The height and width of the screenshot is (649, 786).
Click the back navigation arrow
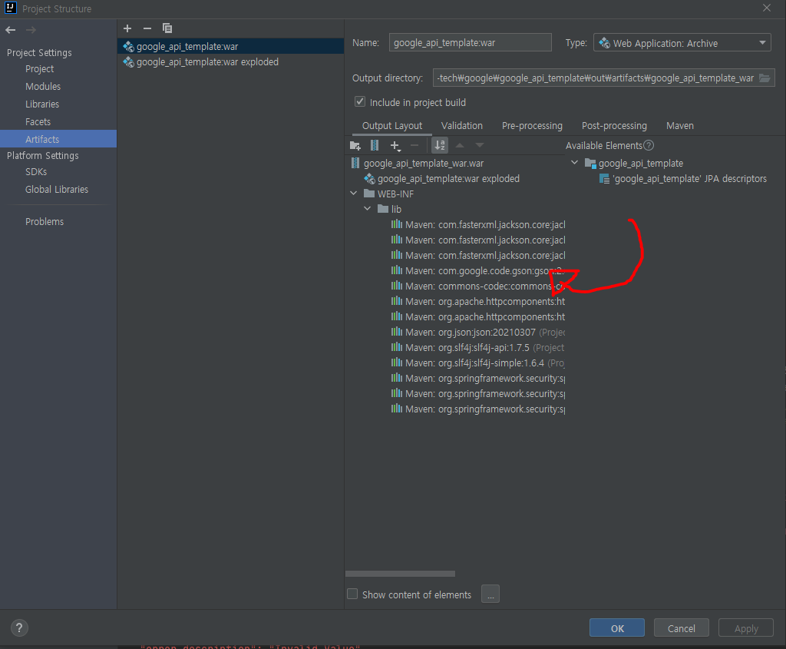(11, 30)
